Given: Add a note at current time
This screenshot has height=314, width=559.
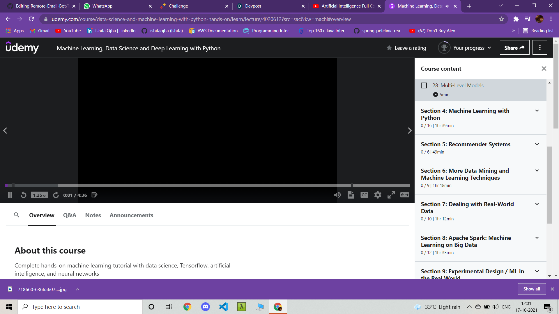Looking at the screenshot, I should (94, 195).
